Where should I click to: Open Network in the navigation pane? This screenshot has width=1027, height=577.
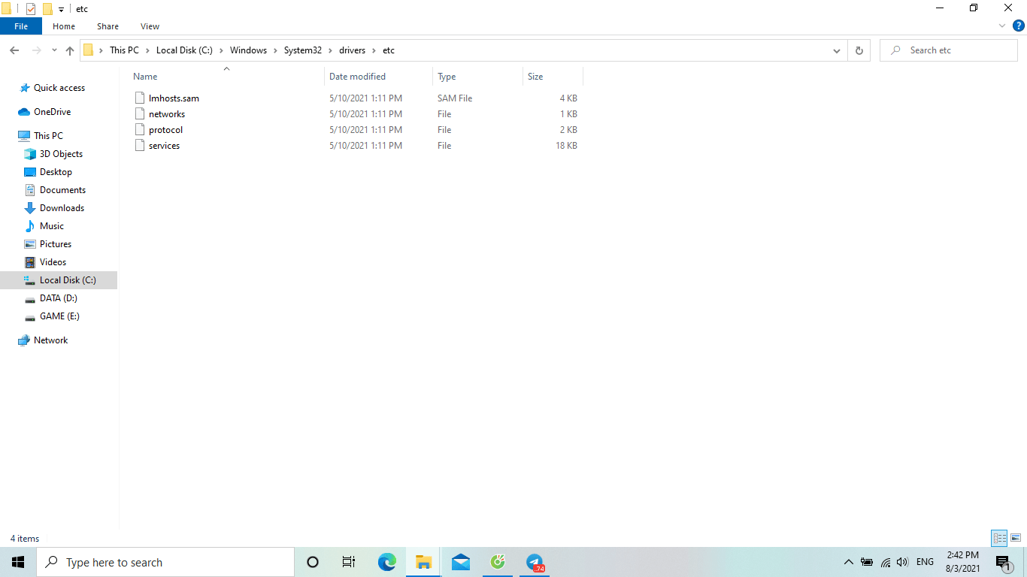(50, 340)
